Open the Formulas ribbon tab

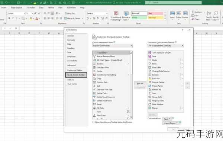(x=30, y=7)
